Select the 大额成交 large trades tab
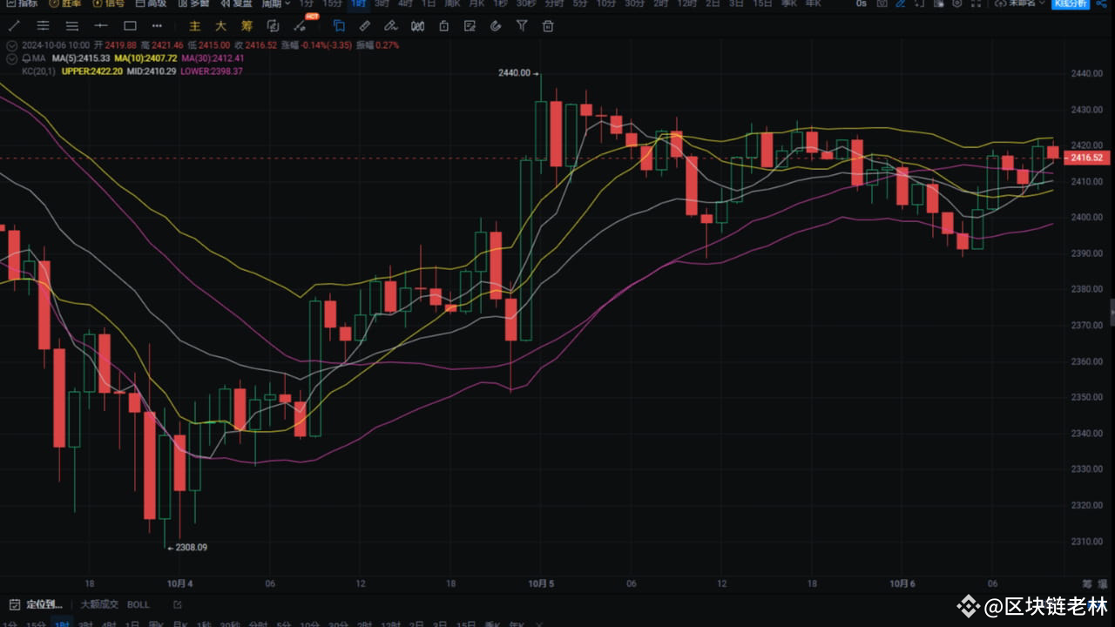 pos(99,604)
